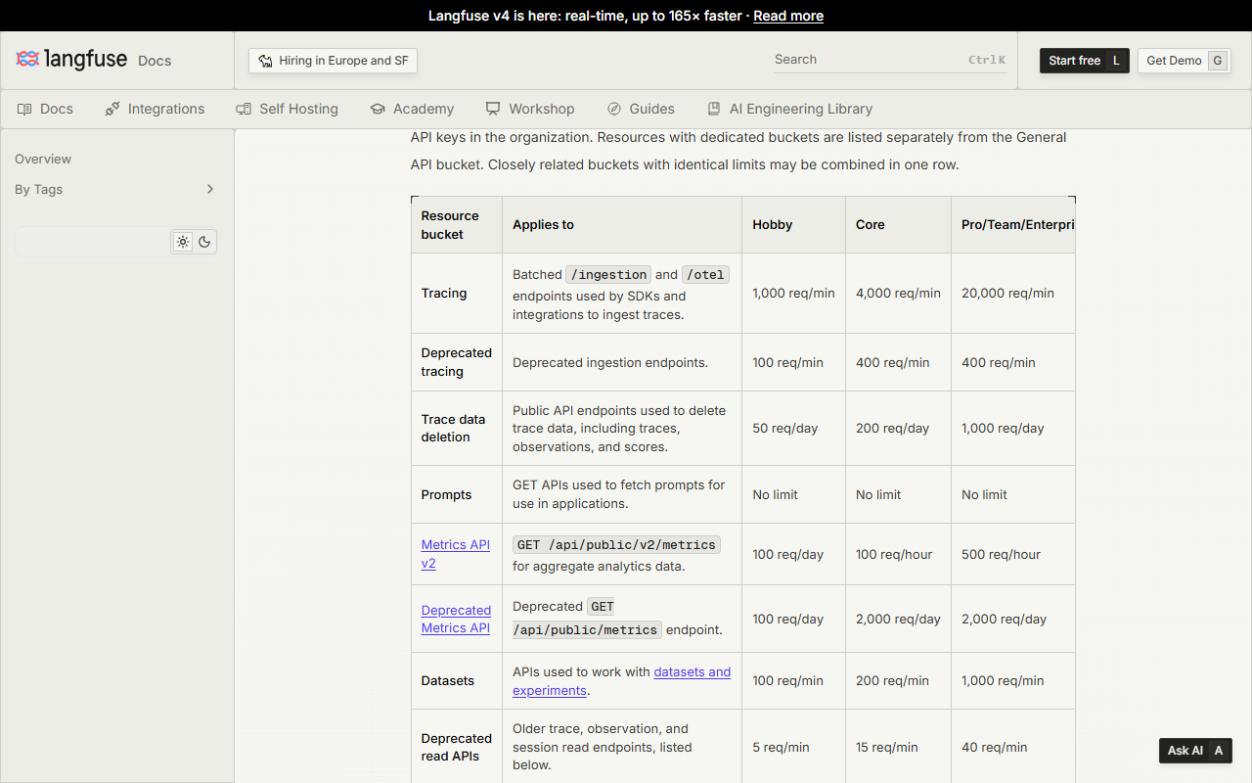Click the hiring badge animal icon
The height and width of the screenshot is (783, 1252).
[265, 61]
